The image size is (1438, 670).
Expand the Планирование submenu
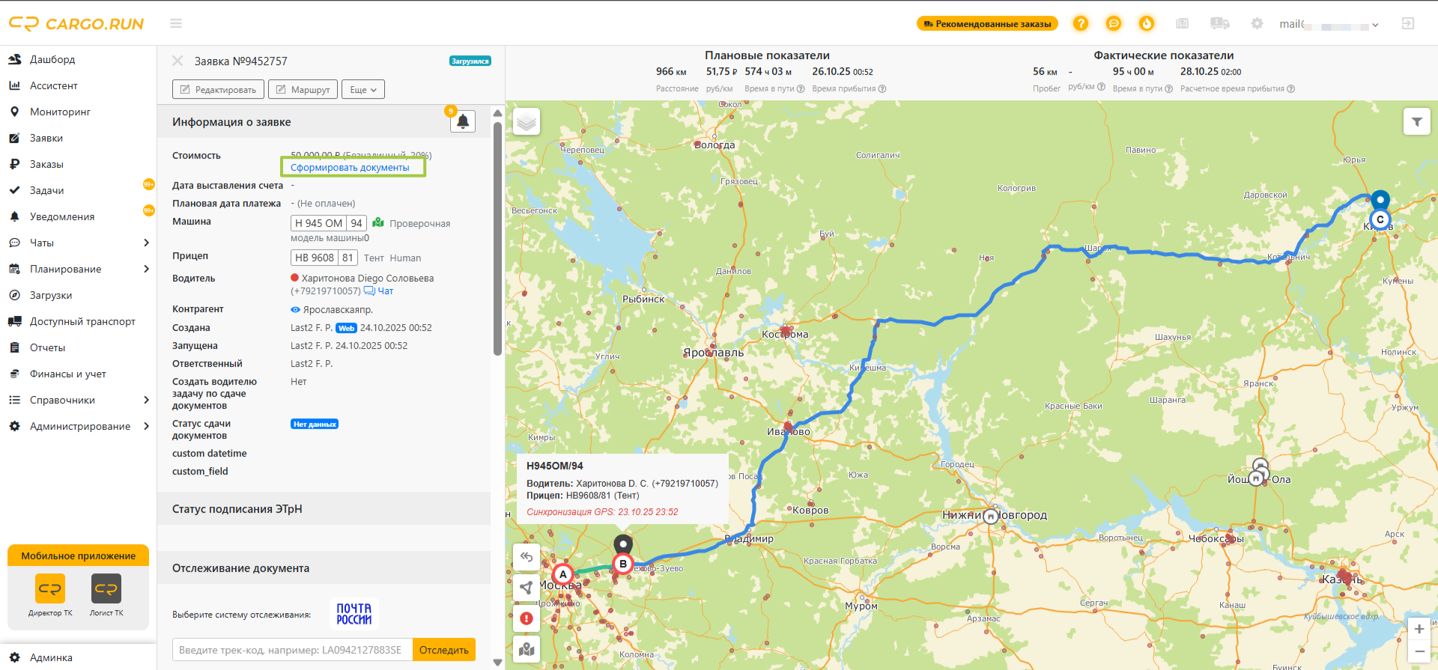146,269
